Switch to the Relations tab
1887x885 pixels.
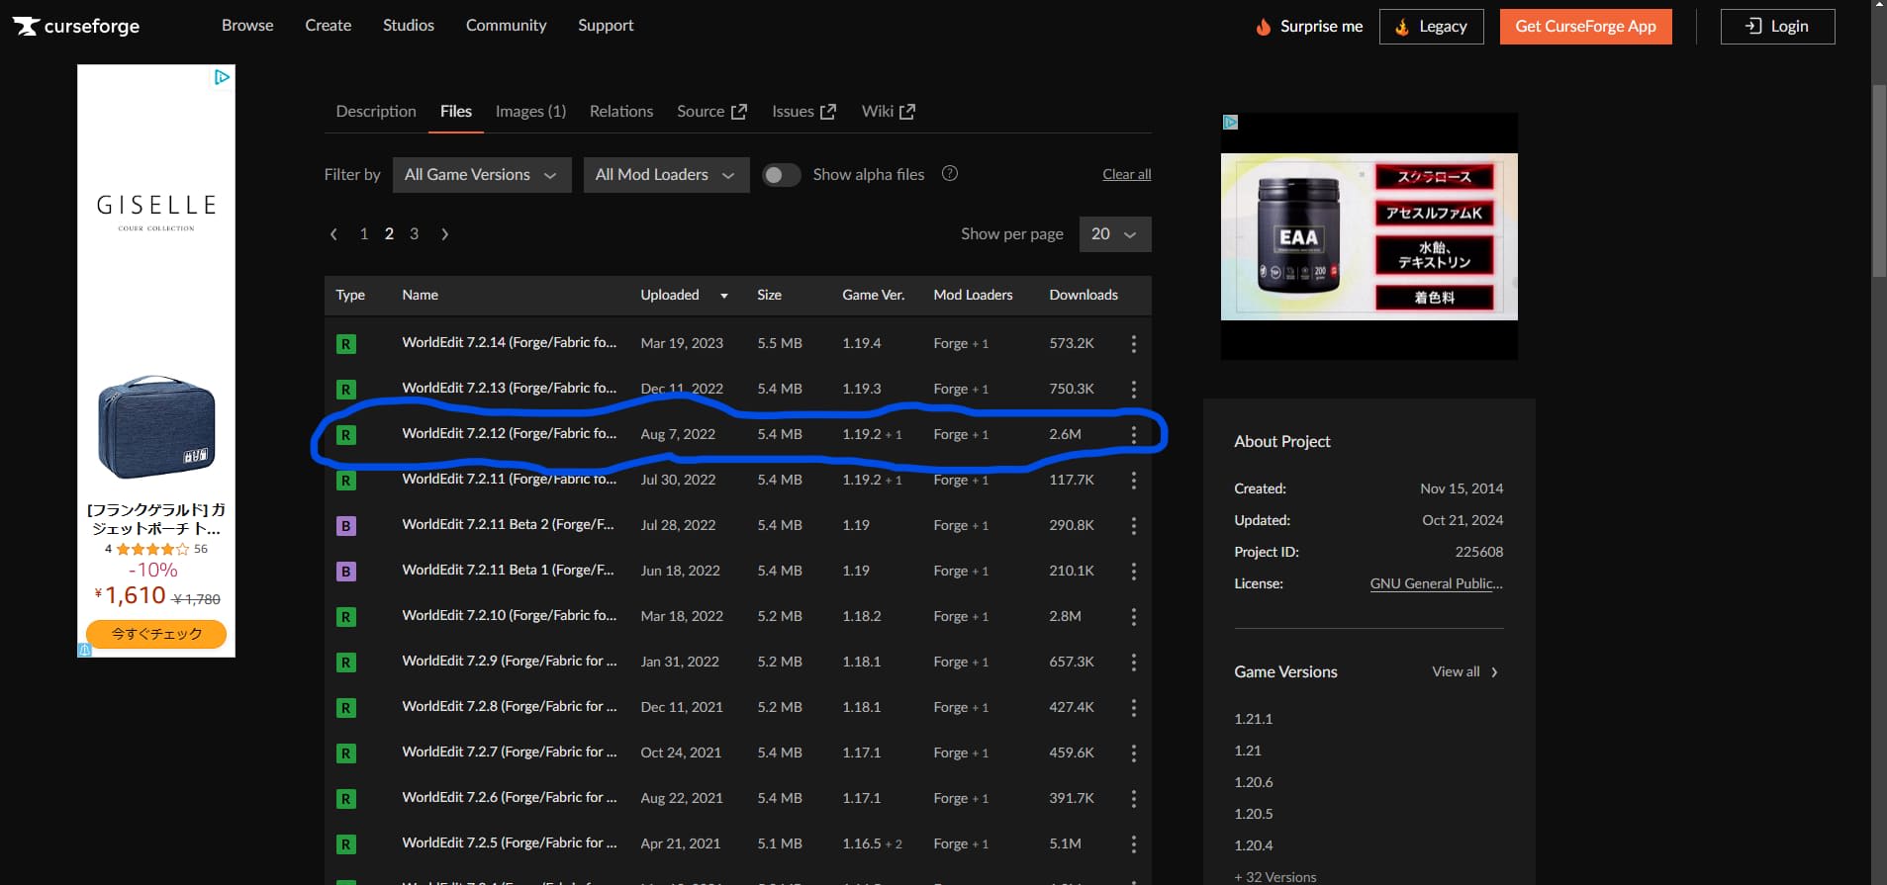(620, 112)
